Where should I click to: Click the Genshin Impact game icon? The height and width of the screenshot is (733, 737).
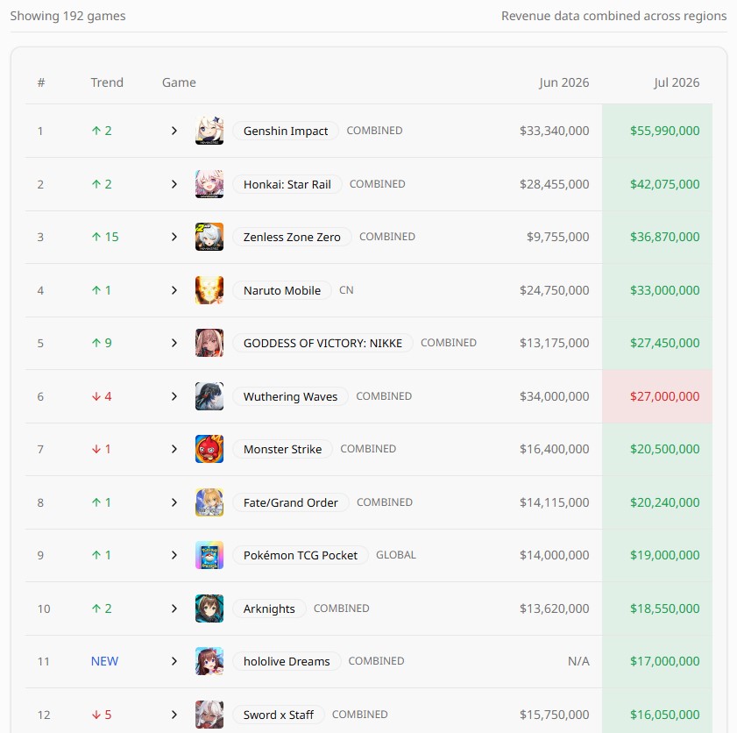209,131
